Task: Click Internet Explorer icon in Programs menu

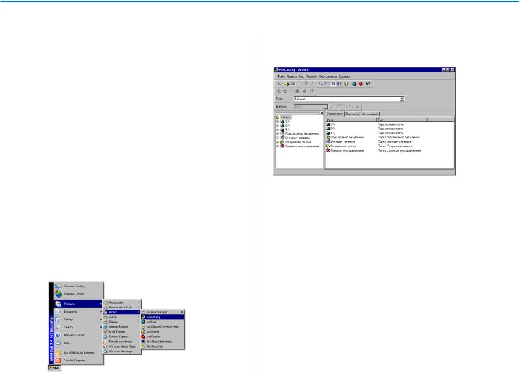Action: pyautogui.click(x=105, y=326)
